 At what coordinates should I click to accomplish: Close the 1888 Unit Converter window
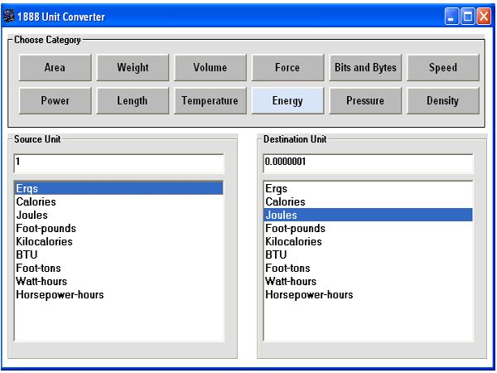[x=484, y=17]
